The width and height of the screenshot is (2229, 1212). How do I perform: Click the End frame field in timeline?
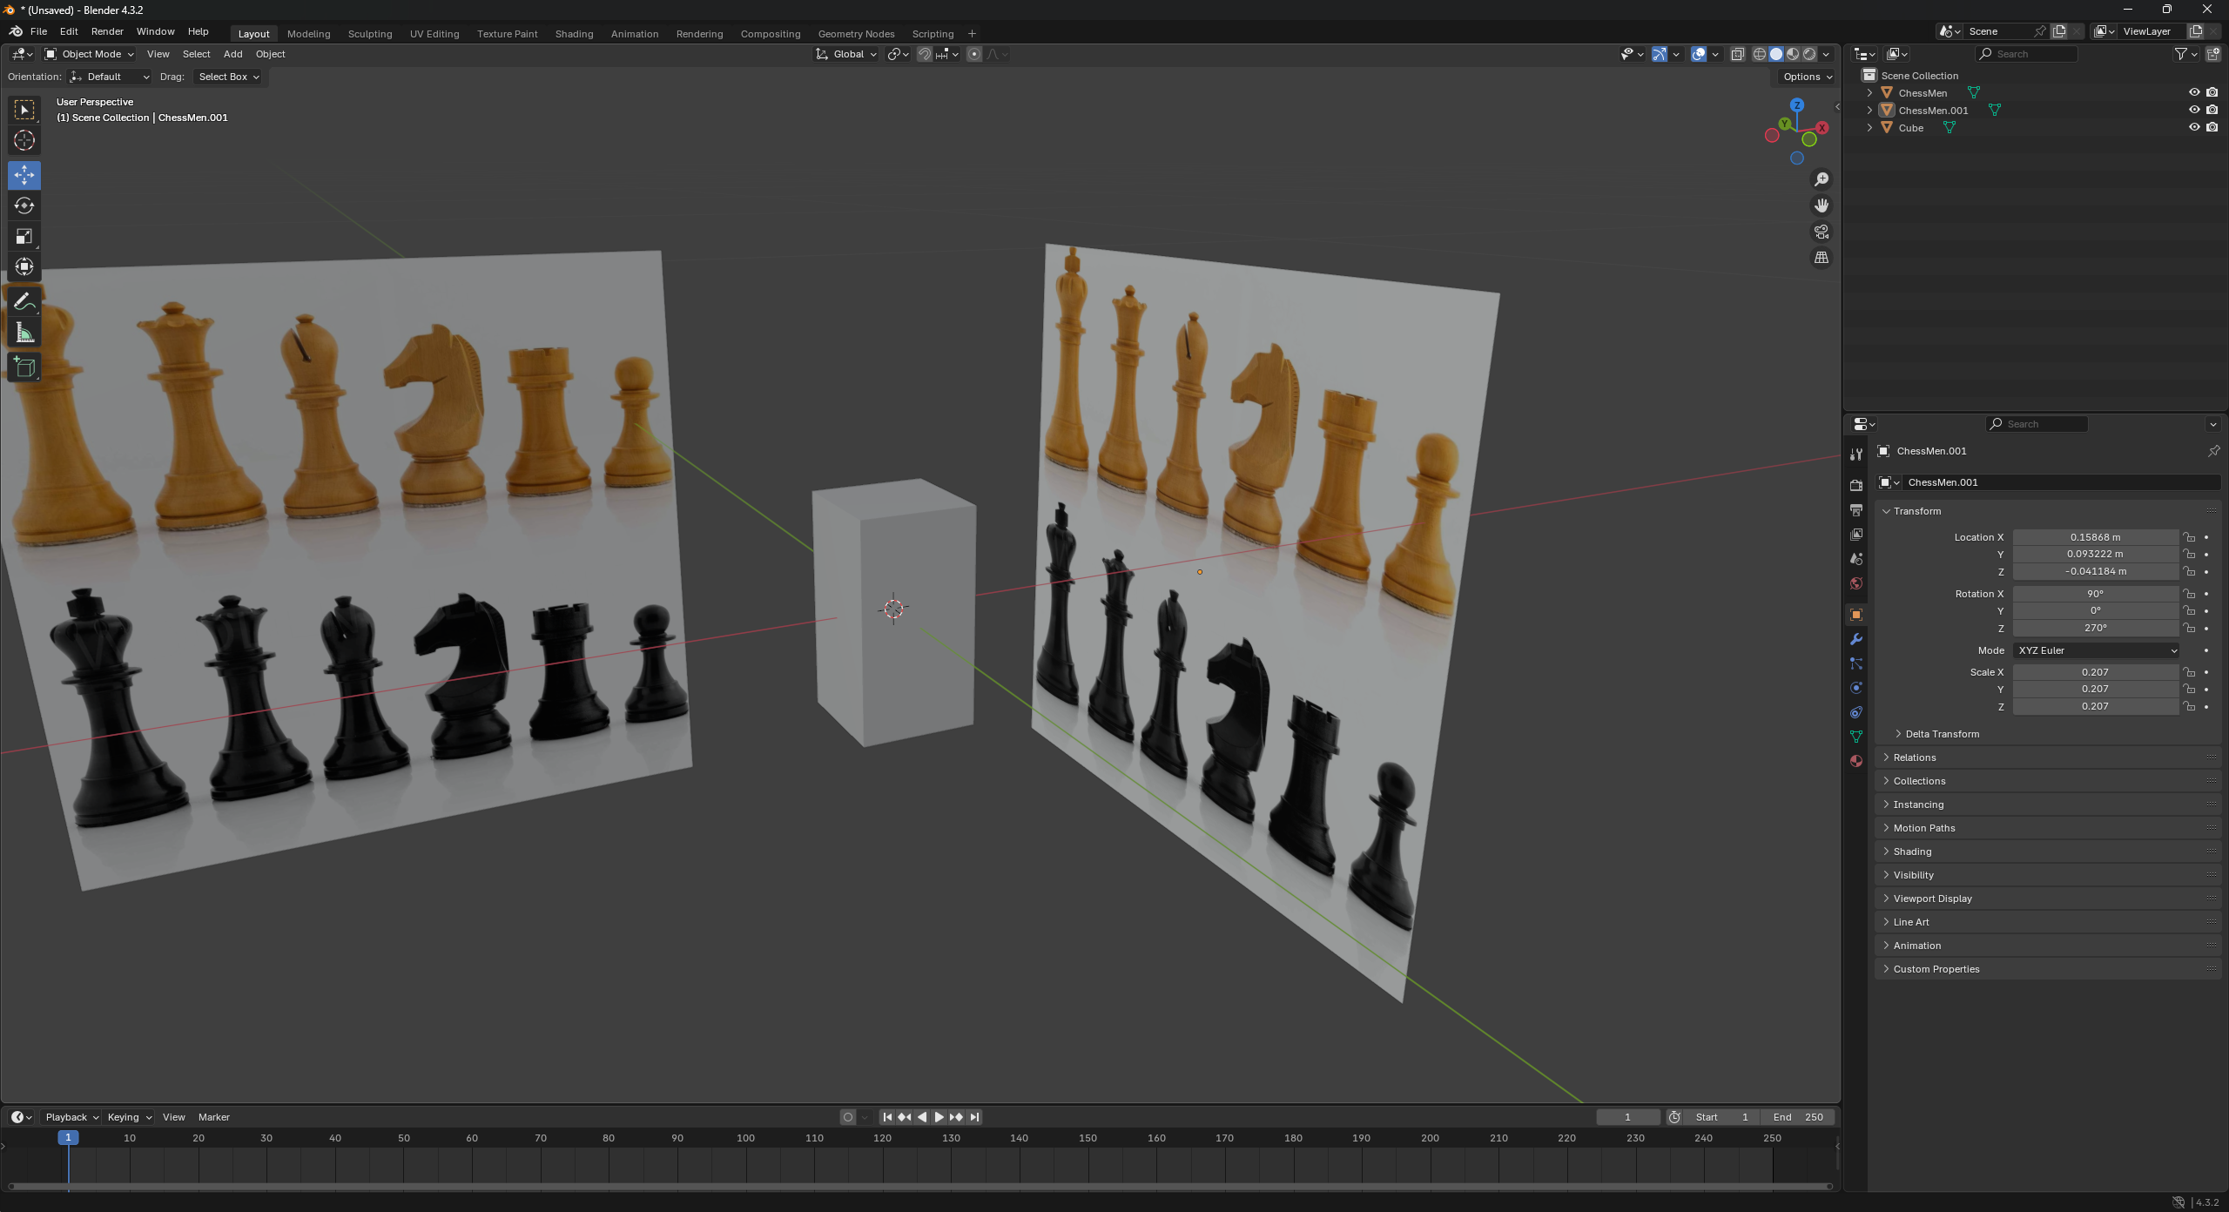click(x=1798, y=1117)
